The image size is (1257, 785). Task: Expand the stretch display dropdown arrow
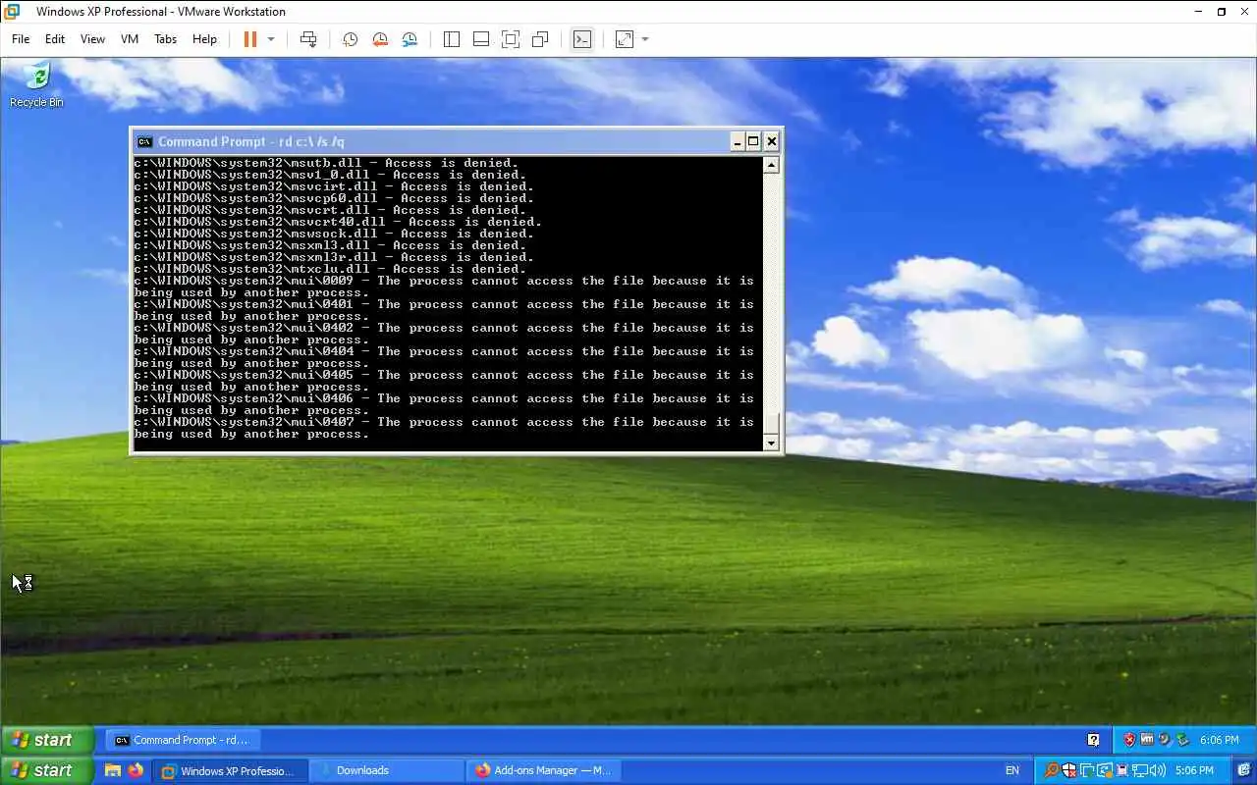[645, 39]
